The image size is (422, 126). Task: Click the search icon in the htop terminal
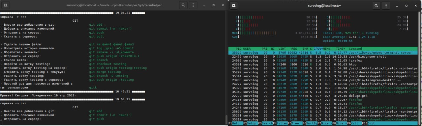point(376,5)
